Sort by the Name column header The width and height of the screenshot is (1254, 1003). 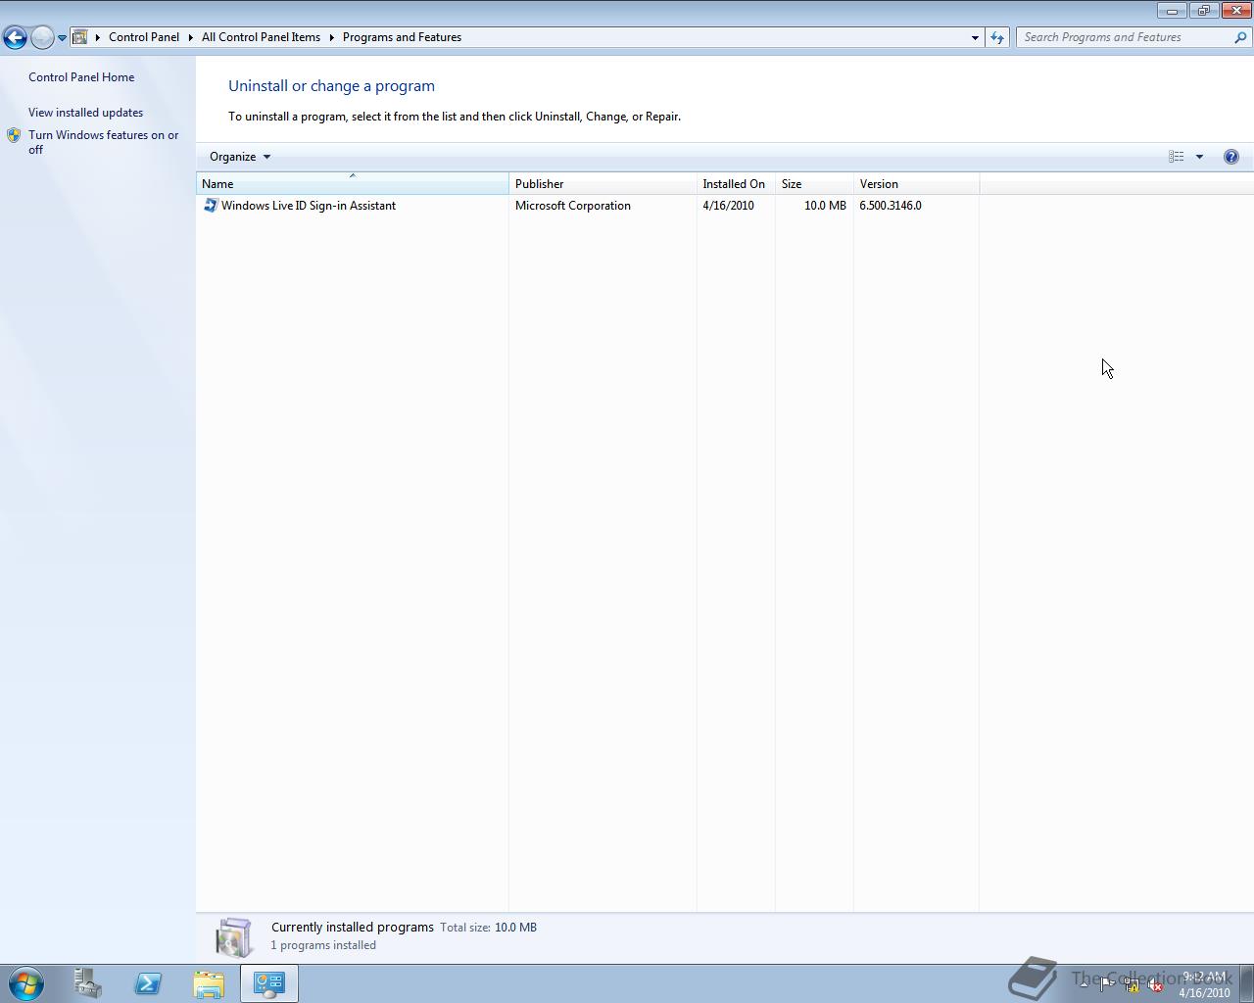pos(353,184)
